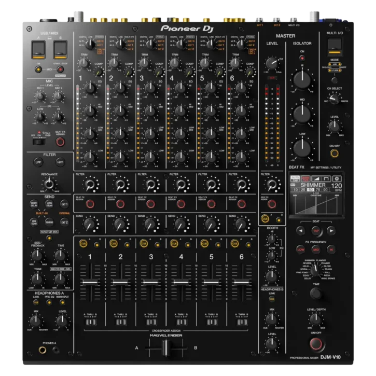Toggle the MASTER MIX send button
The width and height of the screenshot is (376, 376).
[49, 238]
